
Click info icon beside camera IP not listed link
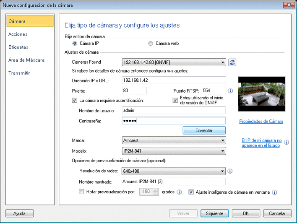287,142
